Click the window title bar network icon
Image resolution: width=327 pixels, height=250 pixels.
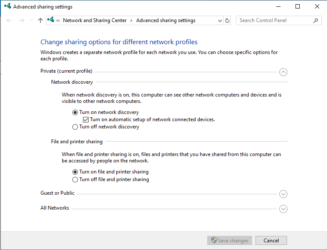8,6
